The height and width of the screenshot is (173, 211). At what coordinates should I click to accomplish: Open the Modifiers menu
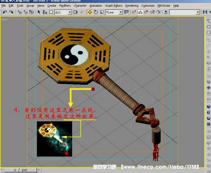[x=65, y=6]
